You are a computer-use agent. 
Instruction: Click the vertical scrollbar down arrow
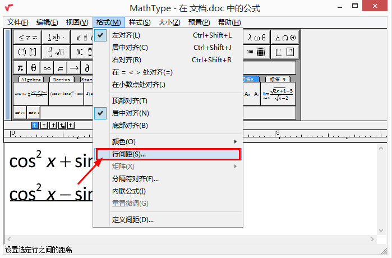coord(381,231)
